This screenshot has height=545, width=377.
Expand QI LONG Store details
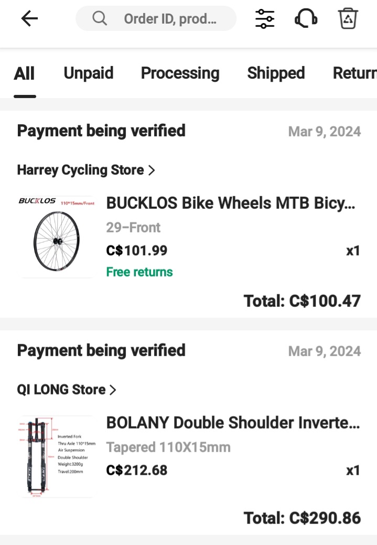[x=60, y=390]
